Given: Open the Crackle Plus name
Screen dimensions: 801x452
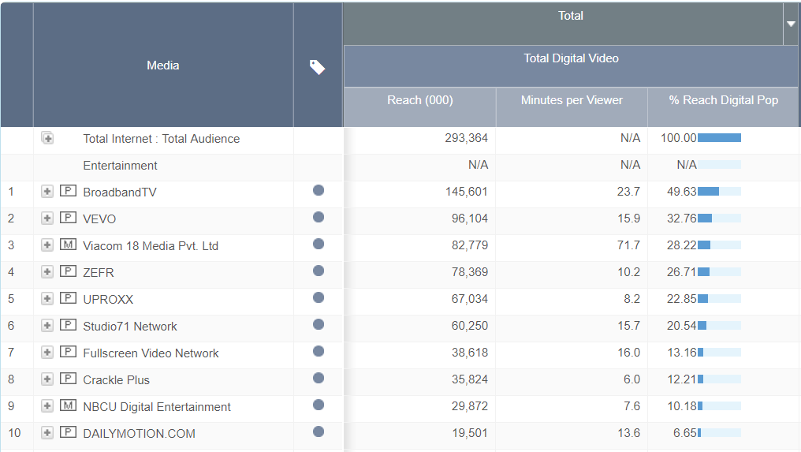Looking at the screenshot, I should point(117,380).
